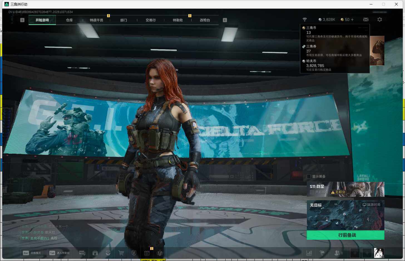The image size is (405, 261).
Task: Click the Q key icon left of tabs
Action: 23,20
